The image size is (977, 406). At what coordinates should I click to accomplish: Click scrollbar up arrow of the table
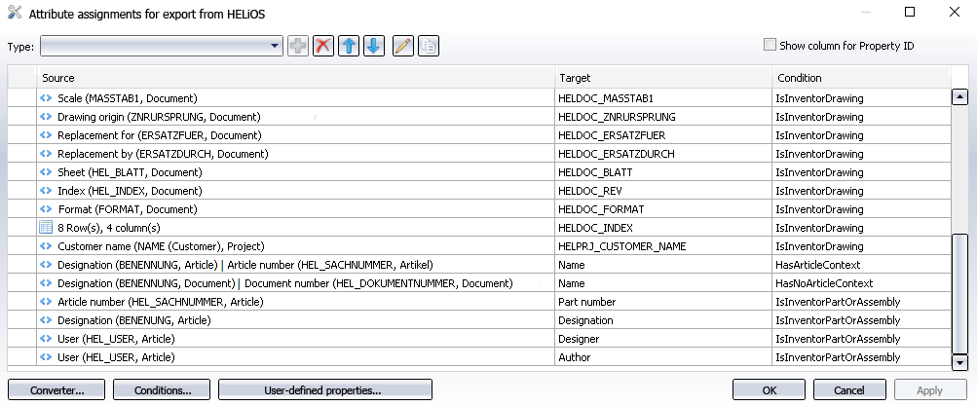(x=960, y=97)
